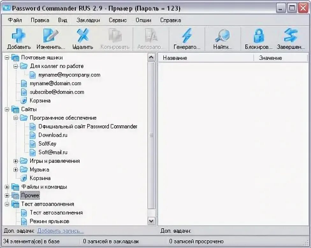Screen dimensions: 311x248
Task: Click the tree scrollbar up arrow
Action: click(151, 58)
